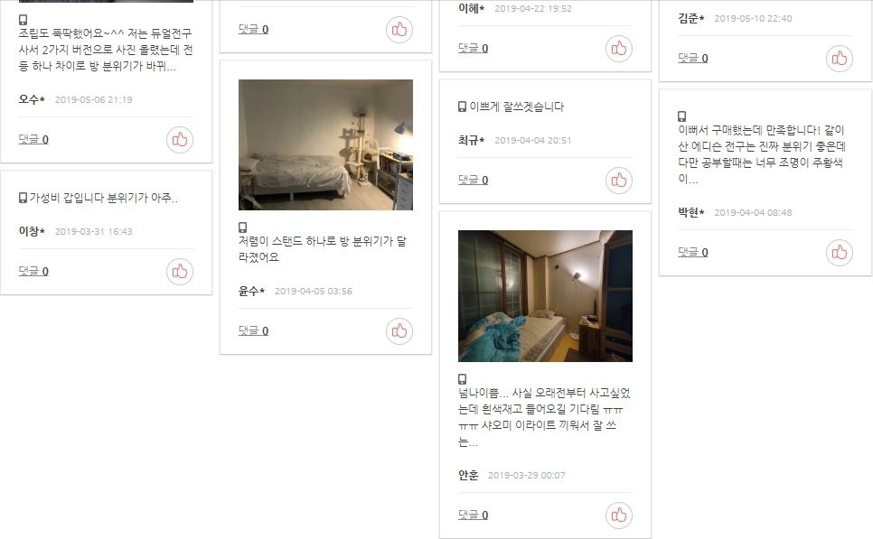This screenshot has height=539, width=873.
Task: Thumbs-up the review by 김준*
Action: [x=839, y=59]
